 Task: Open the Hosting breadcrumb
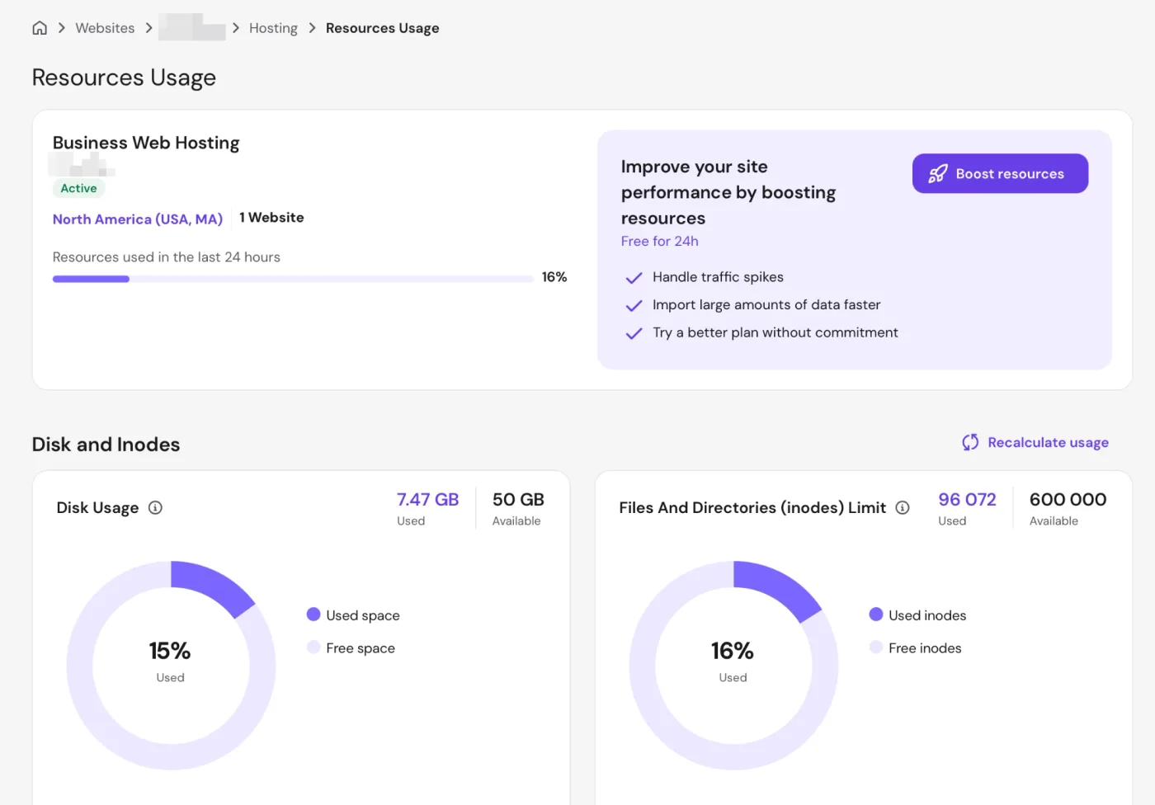(x=273, y=28)
